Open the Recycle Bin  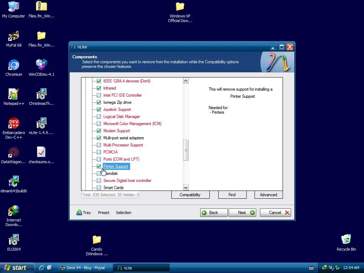point(346,242)
